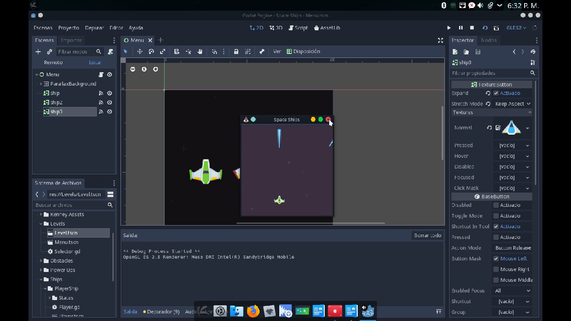The image size is (571, 321).
Task: Zoom in the viewport with plus icon
Action: coord(155,69)
